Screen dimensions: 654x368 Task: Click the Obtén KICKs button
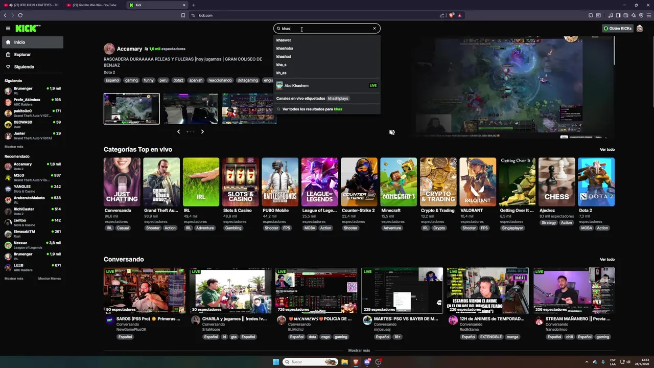pyautogui.click(x=618, y=29)
